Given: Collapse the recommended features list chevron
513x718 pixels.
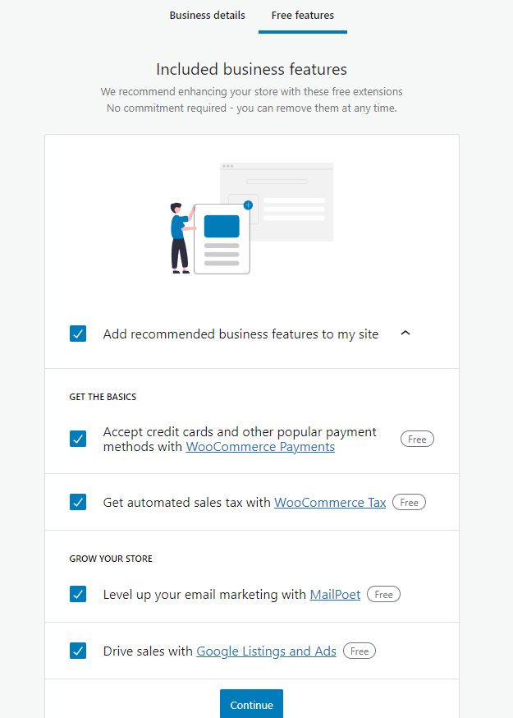Looking at the screenshot, I should point(405,334).
